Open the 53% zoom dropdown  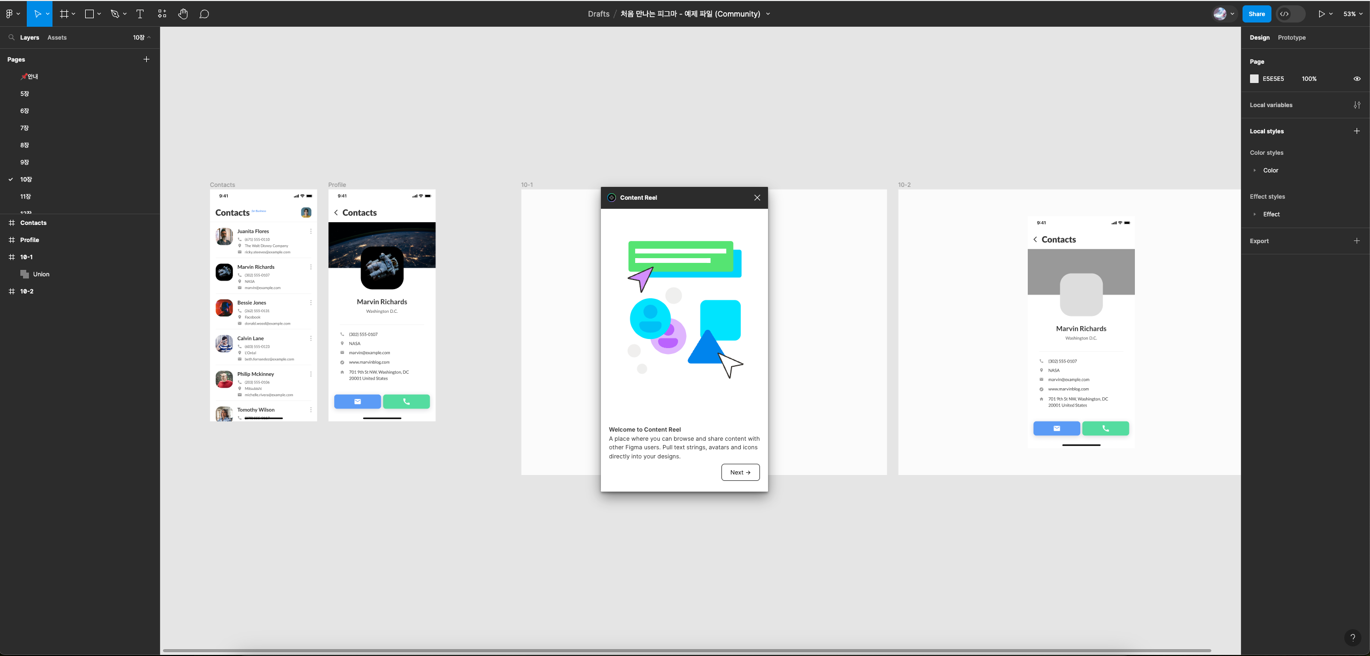[1352, 14]
